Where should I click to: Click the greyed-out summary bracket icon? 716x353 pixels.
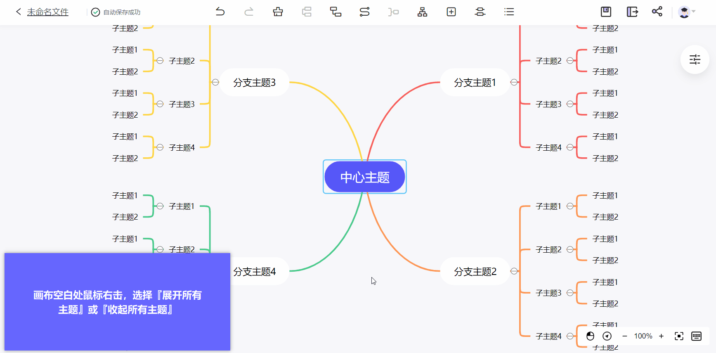tap(393, 12)
